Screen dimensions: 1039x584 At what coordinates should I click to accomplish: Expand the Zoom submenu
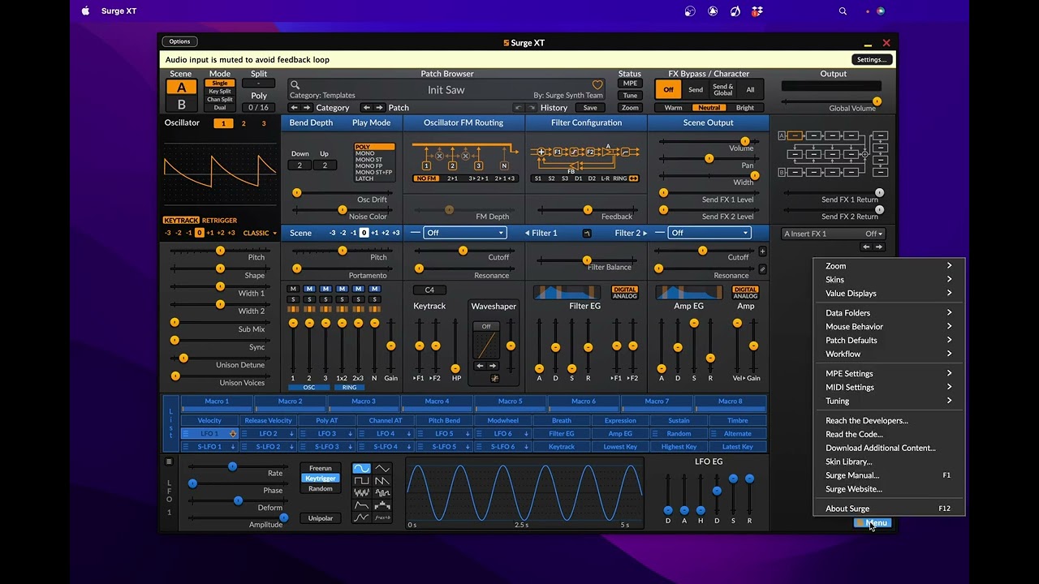pyautogui.click(x=889, y=266)
